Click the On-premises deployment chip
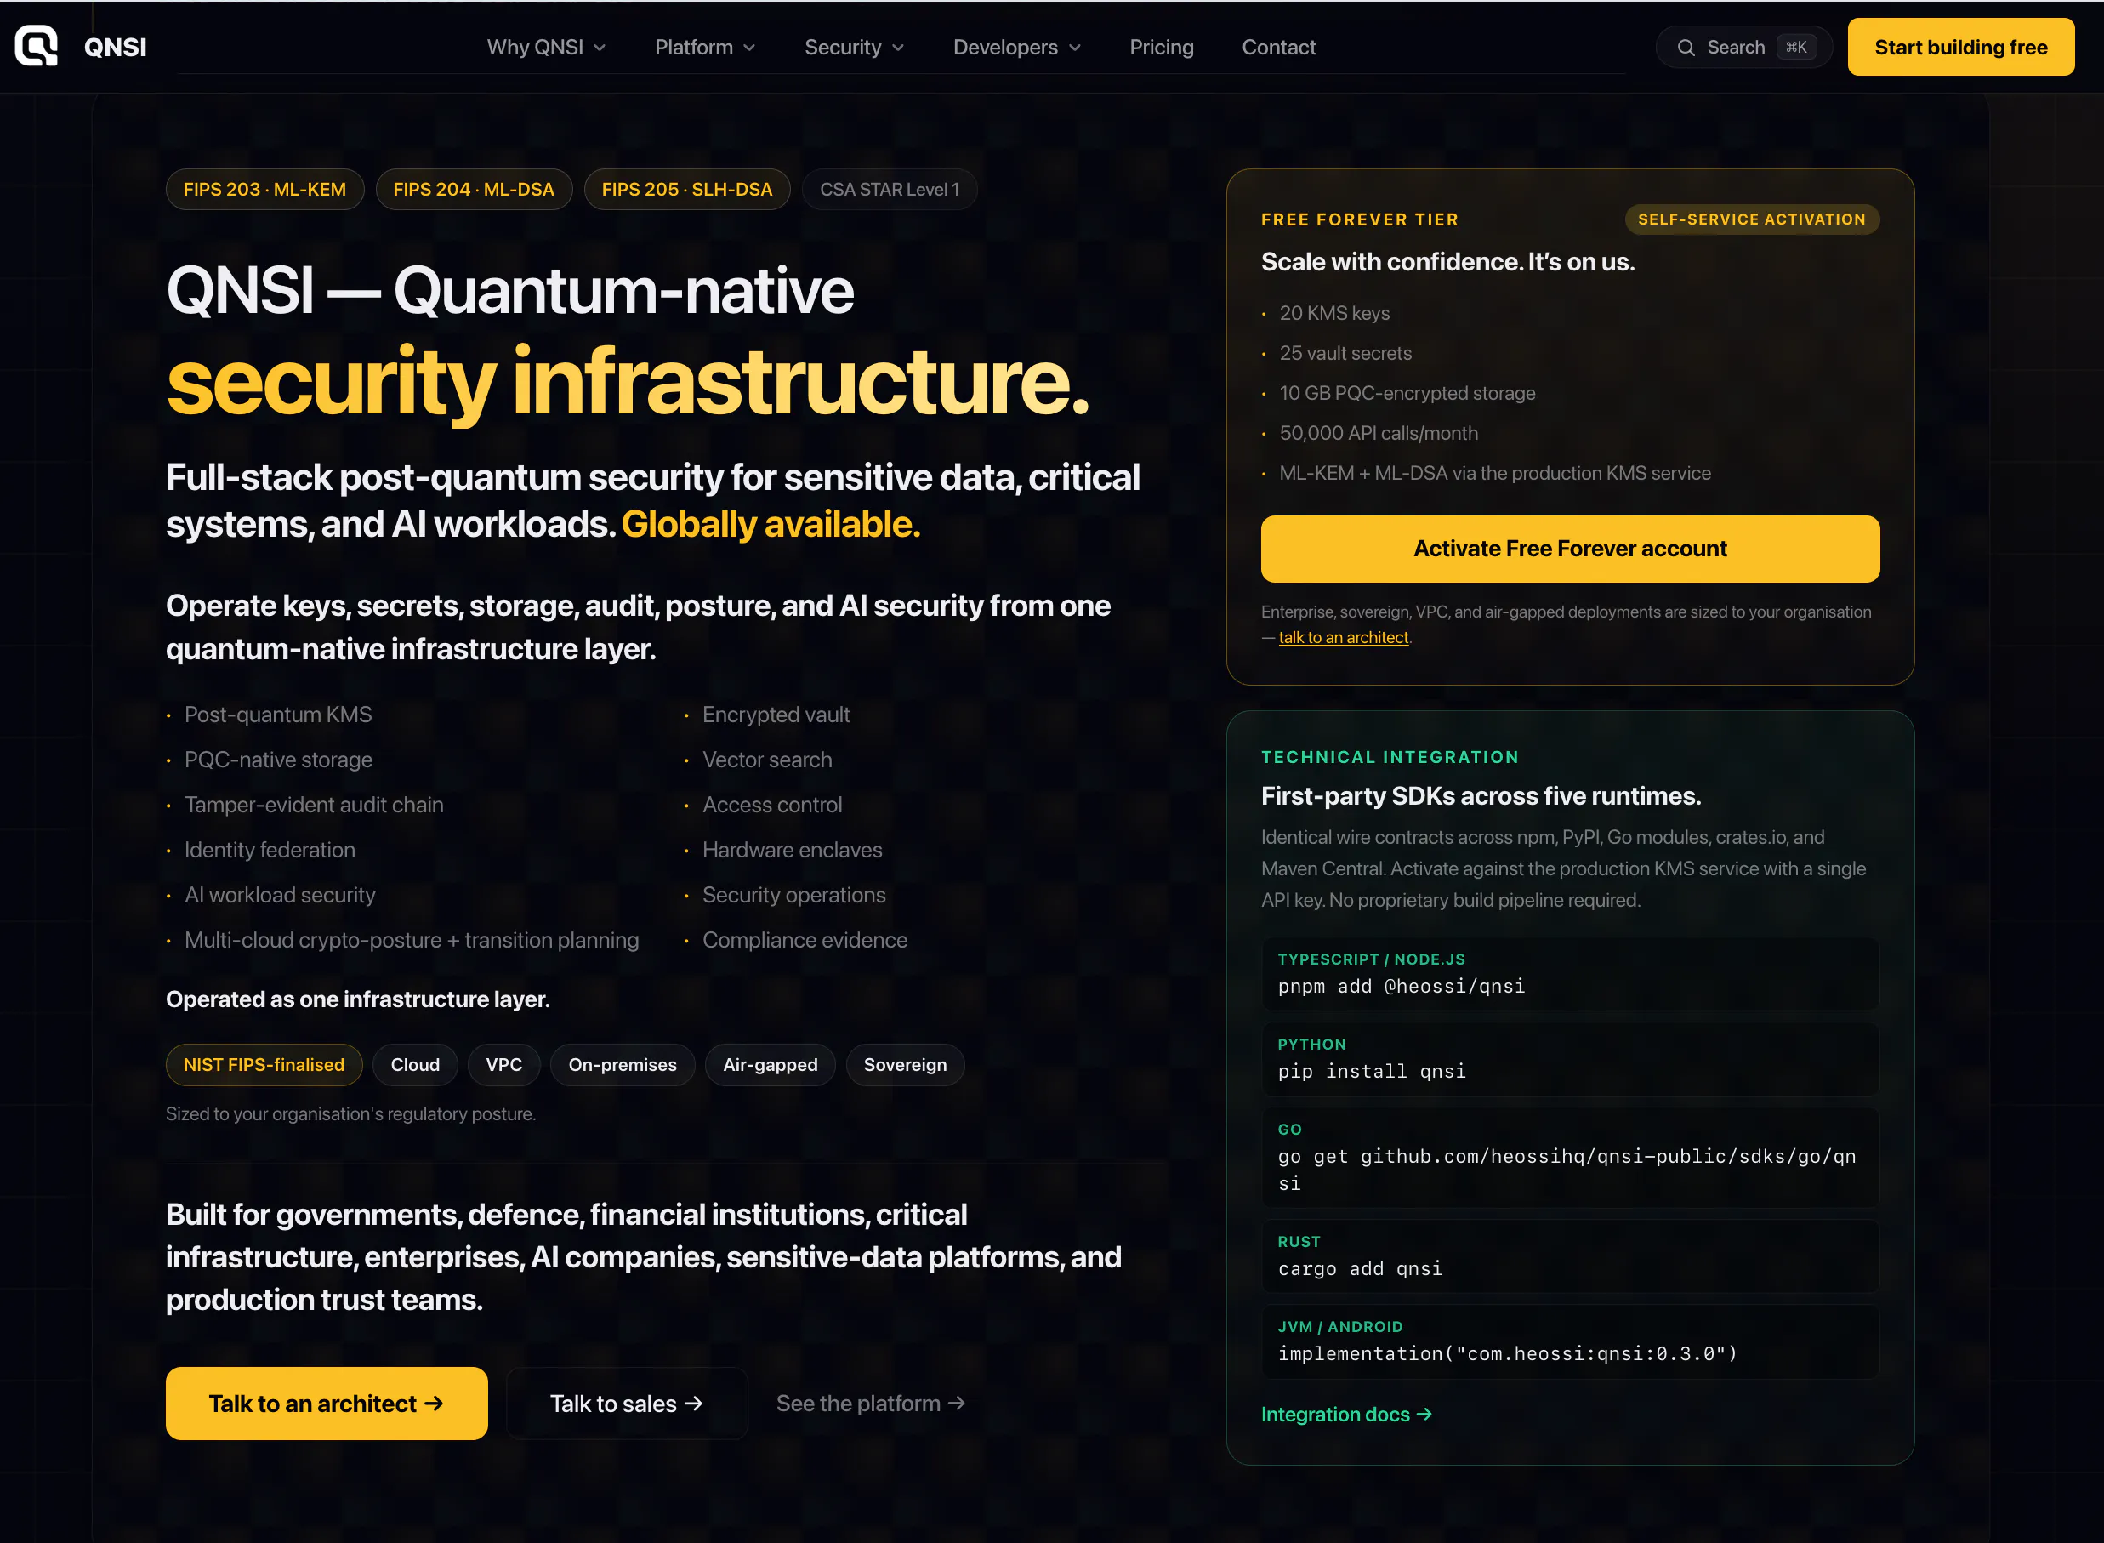The width and height of the screenshot is (2104, 1543). [x=622, y=1065]
